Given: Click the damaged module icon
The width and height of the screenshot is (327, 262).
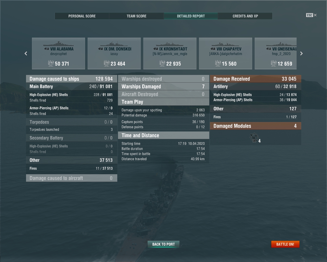Looking at the screenshot, I should click(254, 138).
